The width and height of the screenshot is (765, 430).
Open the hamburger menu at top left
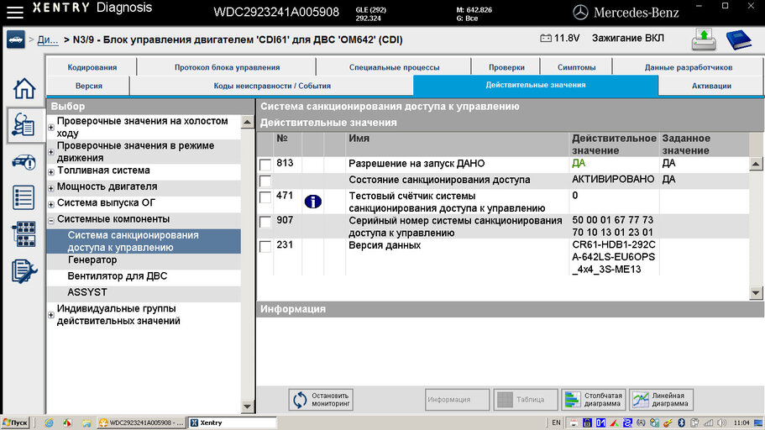coord(14,12)
